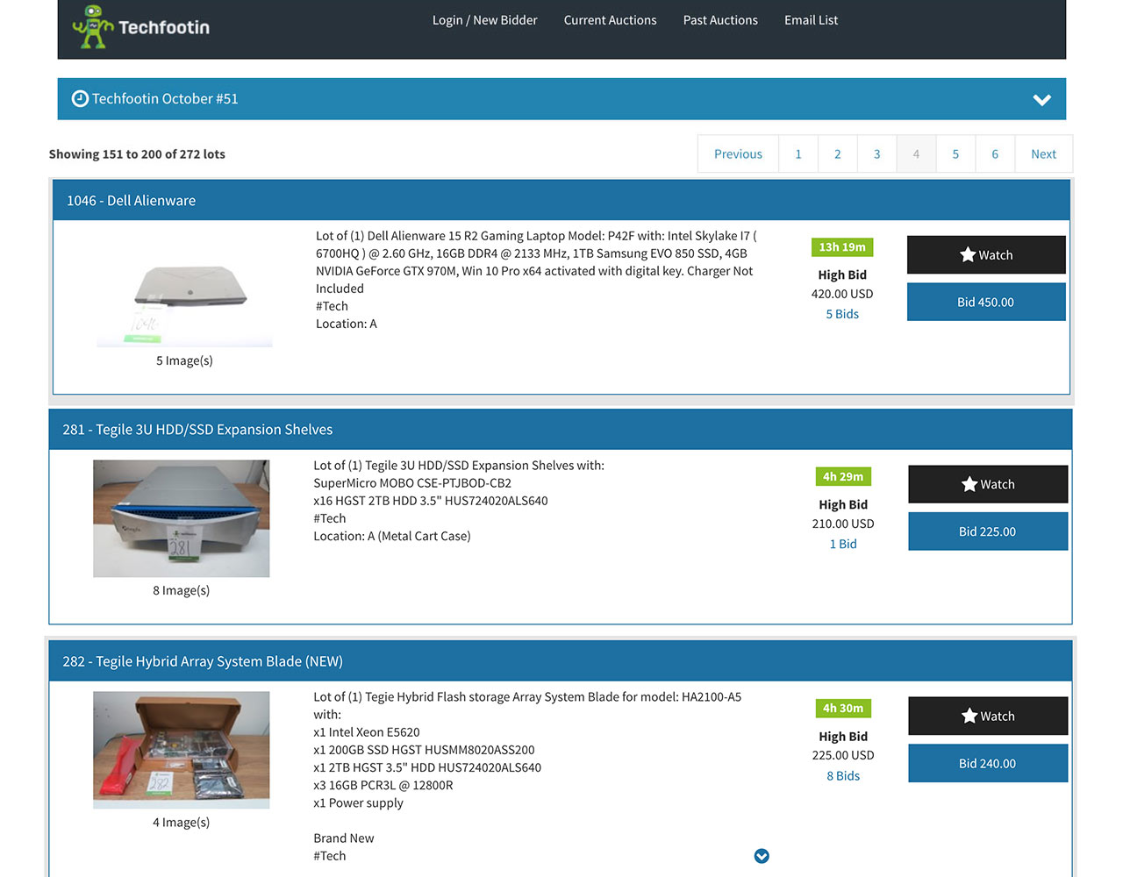This screenshot has height=877, width=1123.
Task: Watch the Tegile 3U Expansion Shelves lot
Action: (x=988, y=484)
